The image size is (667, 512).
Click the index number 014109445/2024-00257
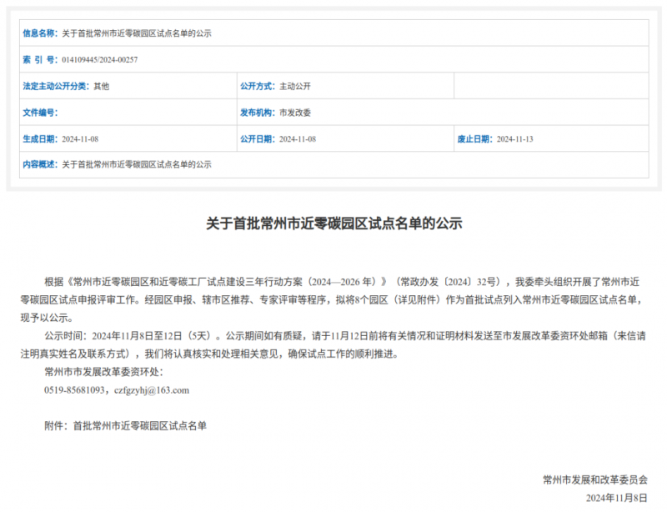point(100,60)
